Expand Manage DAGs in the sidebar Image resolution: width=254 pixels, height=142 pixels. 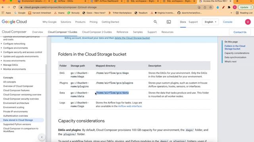(11, 65)
